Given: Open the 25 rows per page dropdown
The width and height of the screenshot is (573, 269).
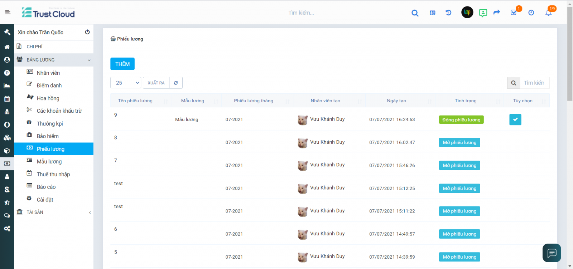Looking at the screenshot, I should (126, 83).
